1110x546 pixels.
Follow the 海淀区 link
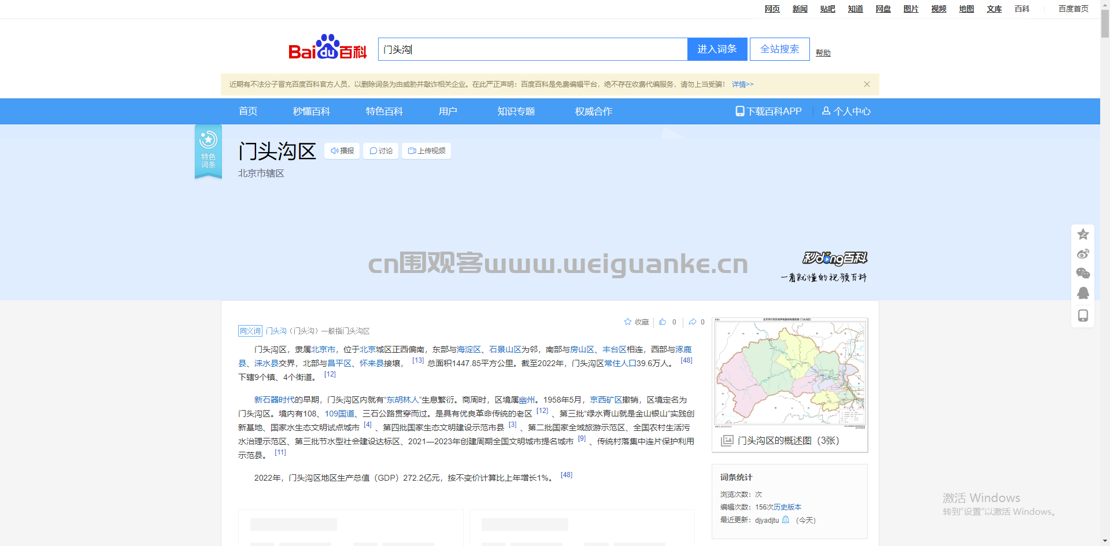pyautogui.click(x=469, y=349)
